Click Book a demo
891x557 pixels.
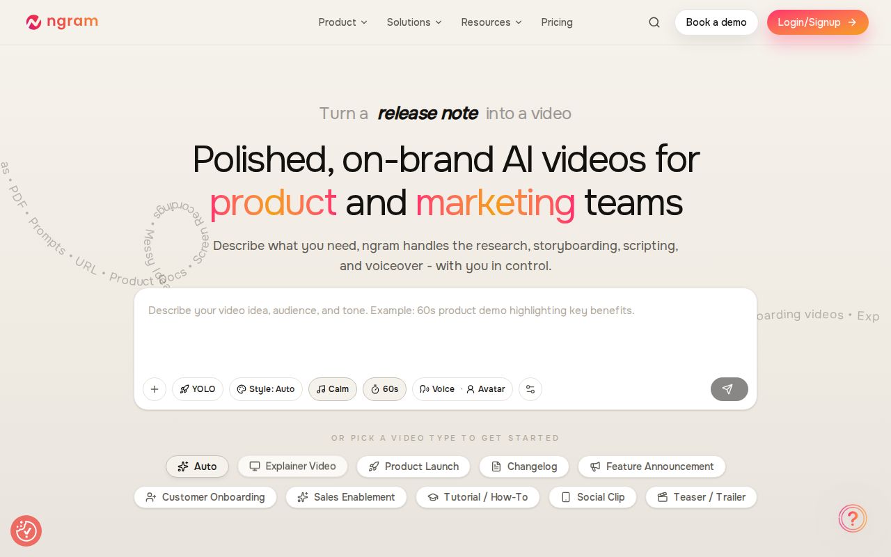(x=716, y=22)
